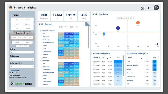168x94 pixels.
Task: Select Health & Wellness row in Top Categories
Action: pos(141,65)
